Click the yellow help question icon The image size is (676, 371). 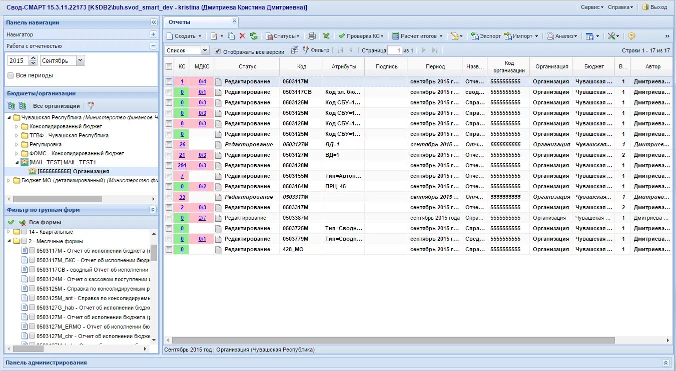[631, 36]
